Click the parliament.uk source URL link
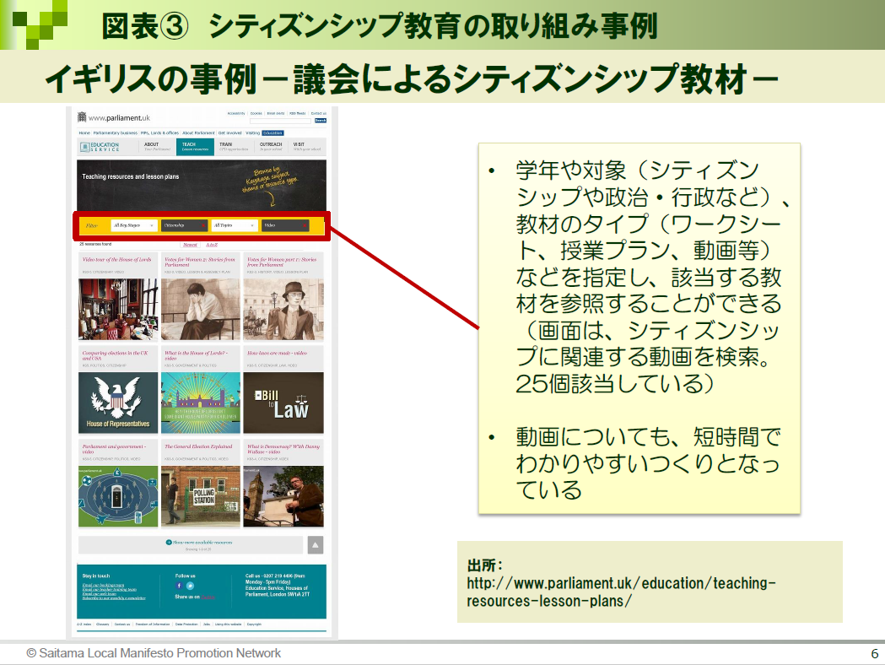 (x=620, y=592)
